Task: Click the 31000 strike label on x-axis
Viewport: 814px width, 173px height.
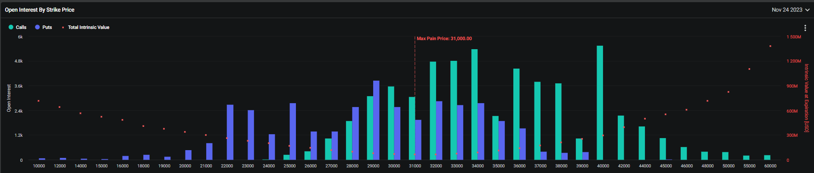Action: tap(415, 166)
